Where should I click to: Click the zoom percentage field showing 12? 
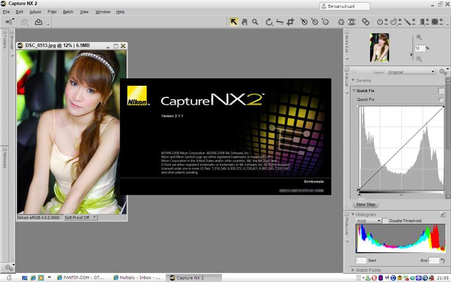coord(419,48)
